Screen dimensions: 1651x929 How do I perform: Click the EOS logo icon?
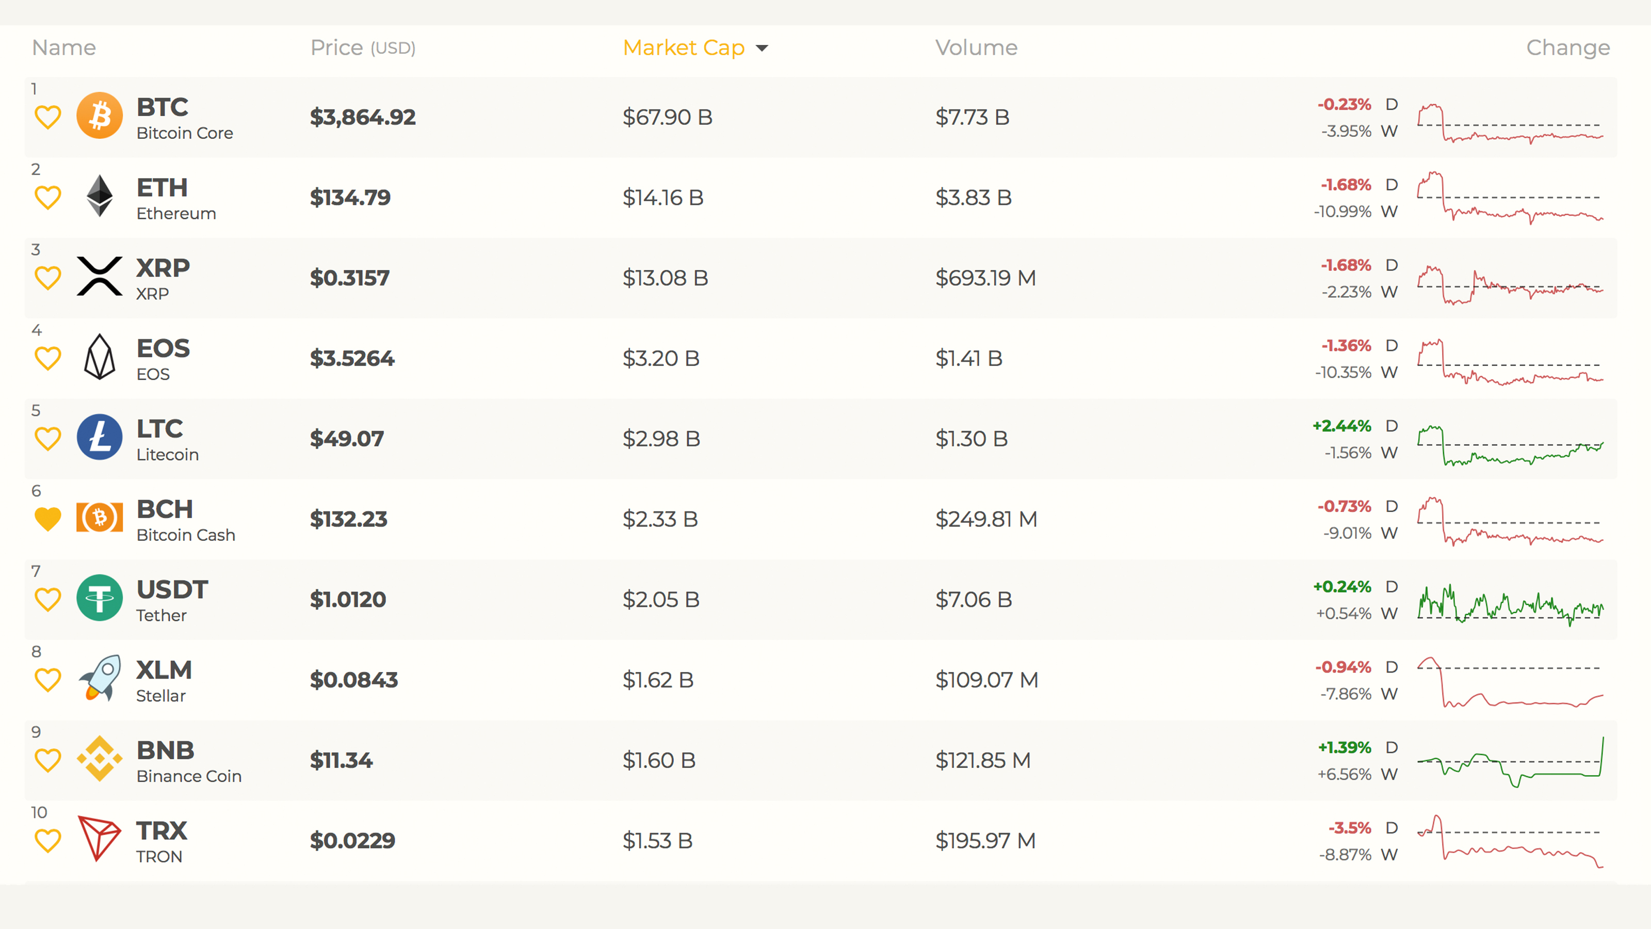click(100, 357)
